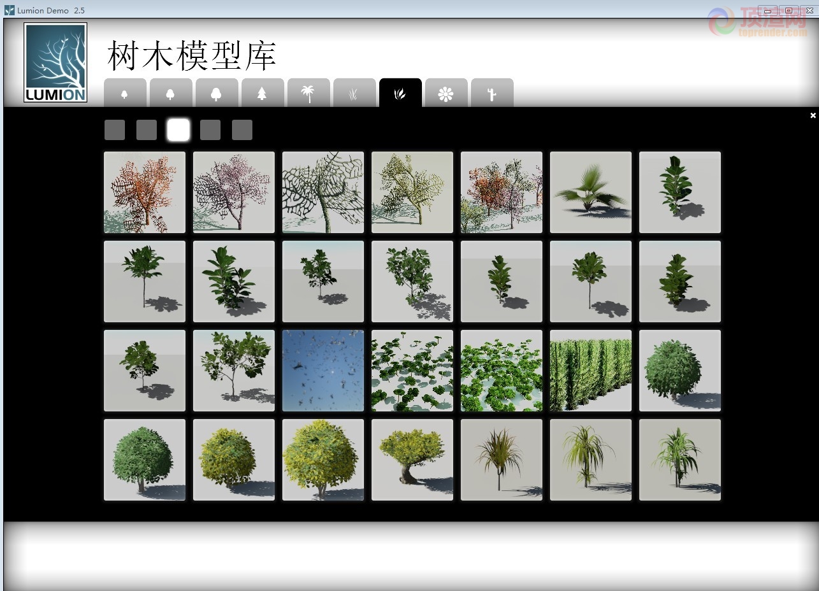Pick the yellow bush with thick twisted trunk
Screen dimensions: 819x591
tap(412, 460)
